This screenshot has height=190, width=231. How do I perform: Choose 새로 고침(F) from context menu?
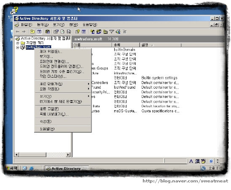(x=63, y=109)
